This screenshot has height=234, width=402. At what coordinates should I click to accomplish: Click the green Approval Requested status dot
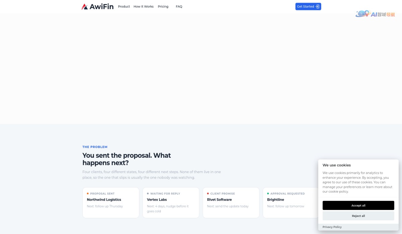click(268, 194)
